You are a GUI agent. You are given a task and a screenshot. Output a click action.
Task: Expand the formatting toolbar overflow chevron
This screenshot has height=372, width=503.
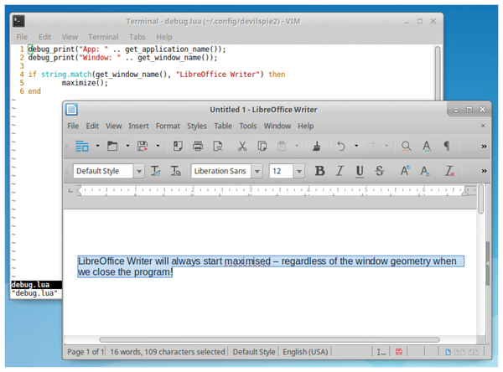484,171
